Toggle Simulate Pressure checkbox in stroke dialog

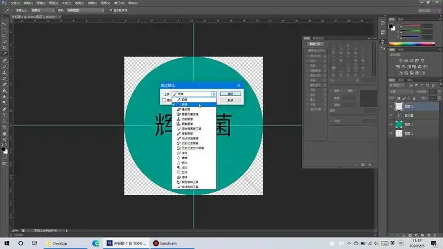pos(164,100)
